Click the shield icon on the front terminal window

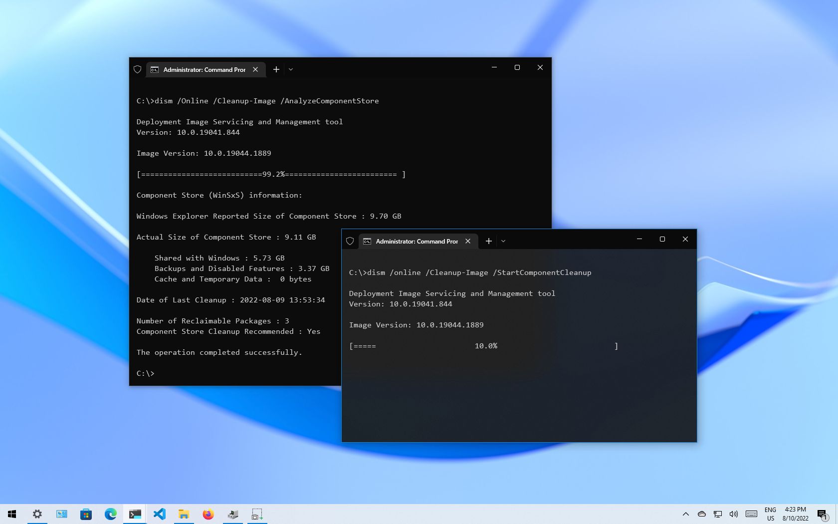point(350,241)
